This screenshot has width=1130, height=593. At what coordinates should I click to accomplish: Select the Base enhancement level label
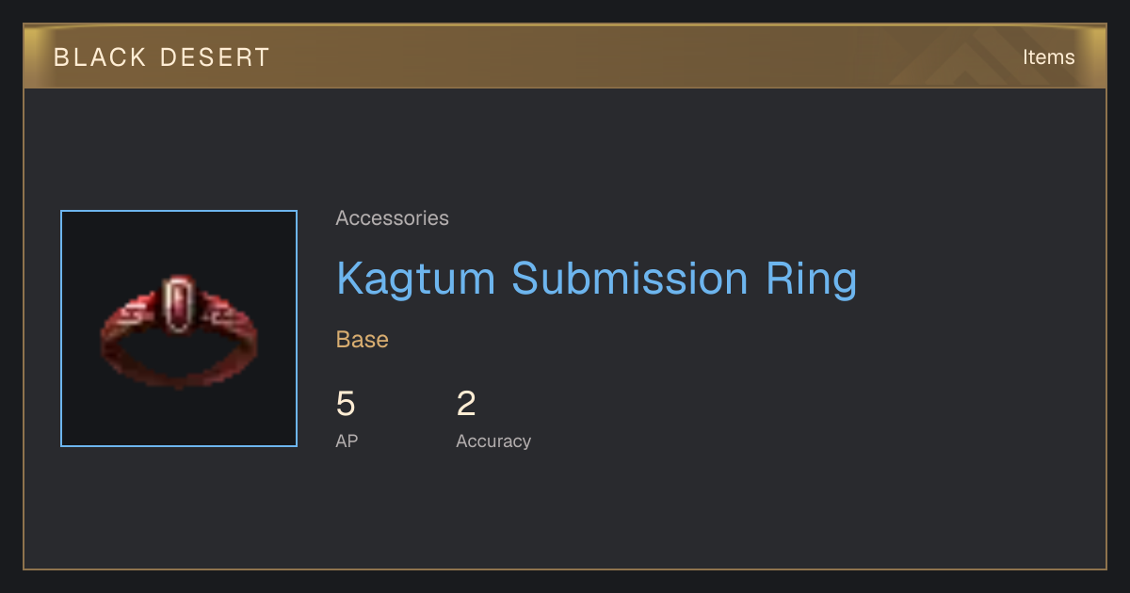coord(363,340)
